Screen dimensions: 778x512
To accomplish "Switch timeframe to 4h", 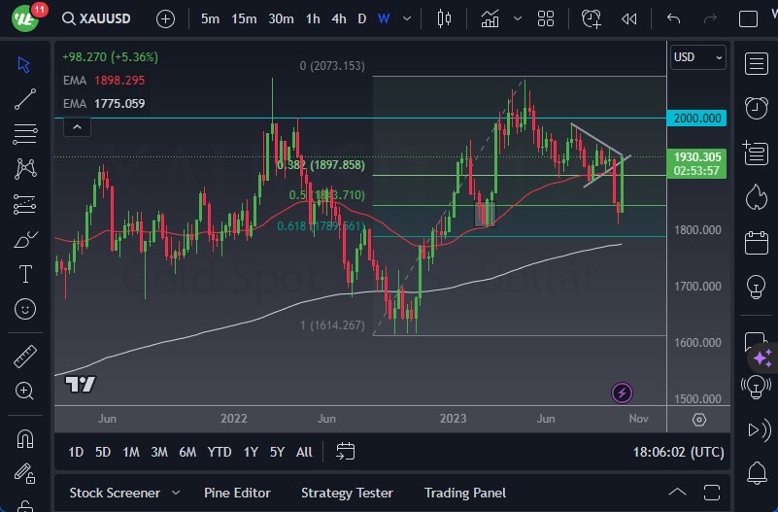I will pos(338,18).
